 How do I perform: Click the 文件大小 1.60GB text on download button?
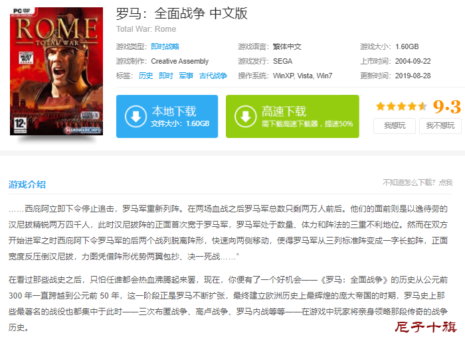(x=180, y=123)
